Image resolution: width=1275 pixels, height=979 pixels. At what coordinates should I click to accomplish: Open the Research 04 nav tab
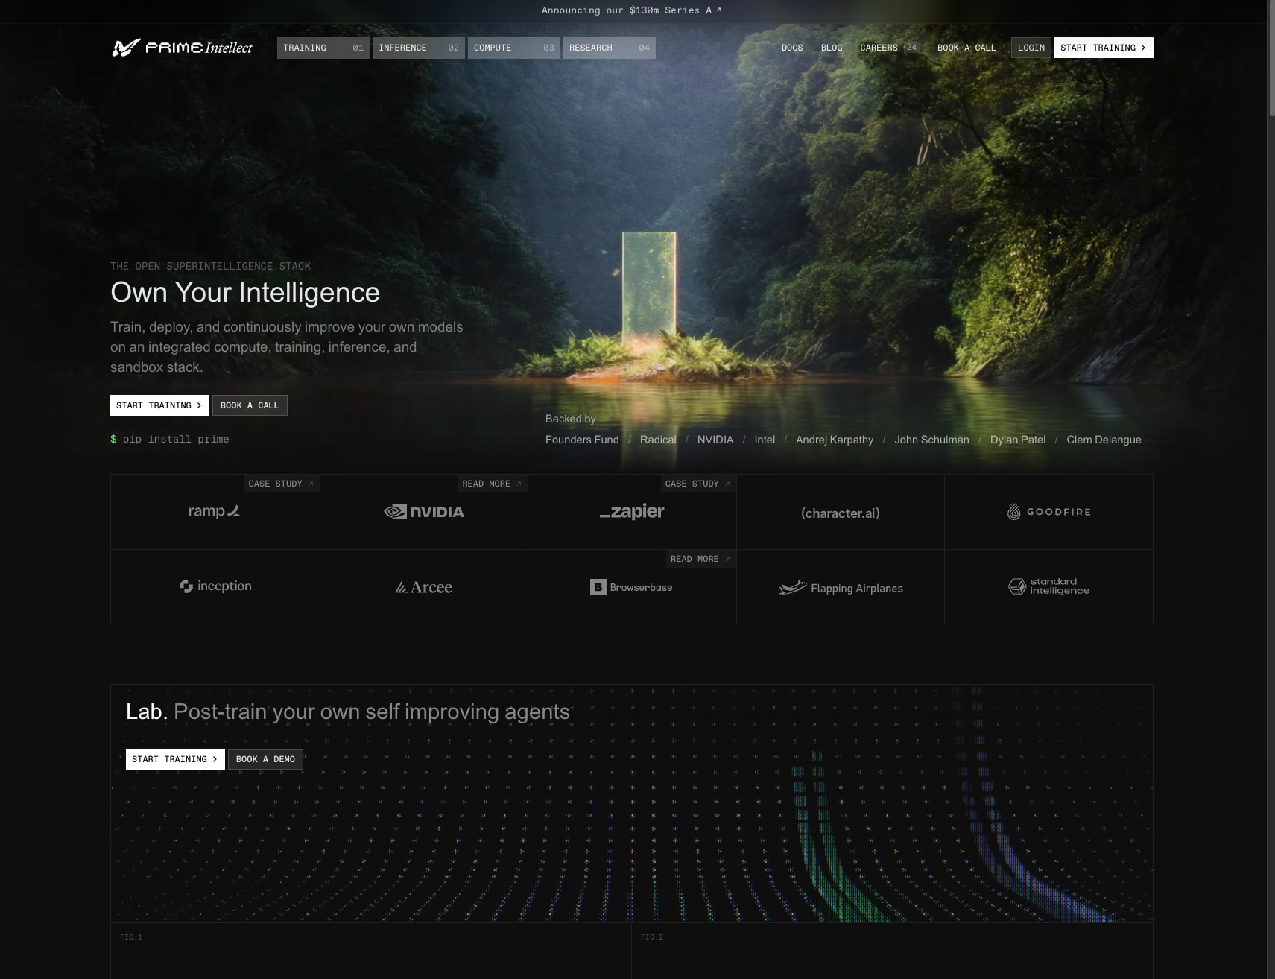coord(610,48)
